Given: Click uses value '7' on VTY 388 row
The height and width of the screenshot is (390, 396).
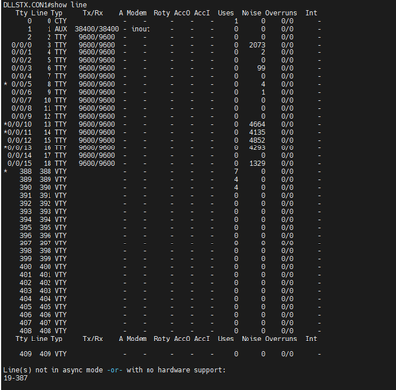Looking at the screenshot, I should point(236,171).
